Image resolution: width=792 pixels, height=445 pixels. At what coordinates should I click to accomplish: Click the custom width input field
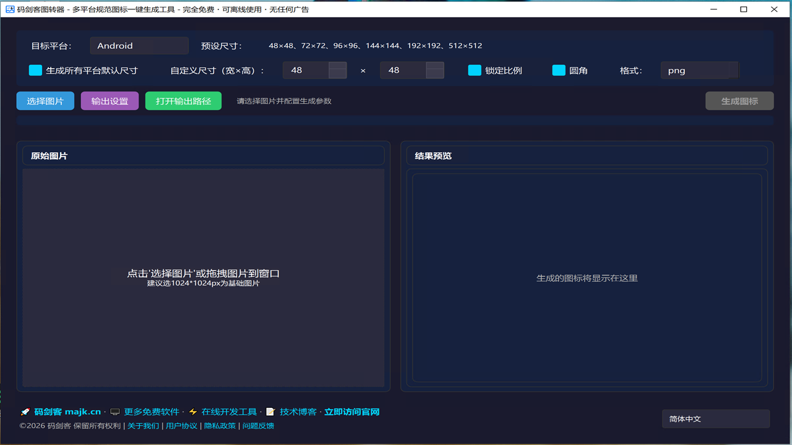(306, 70)
